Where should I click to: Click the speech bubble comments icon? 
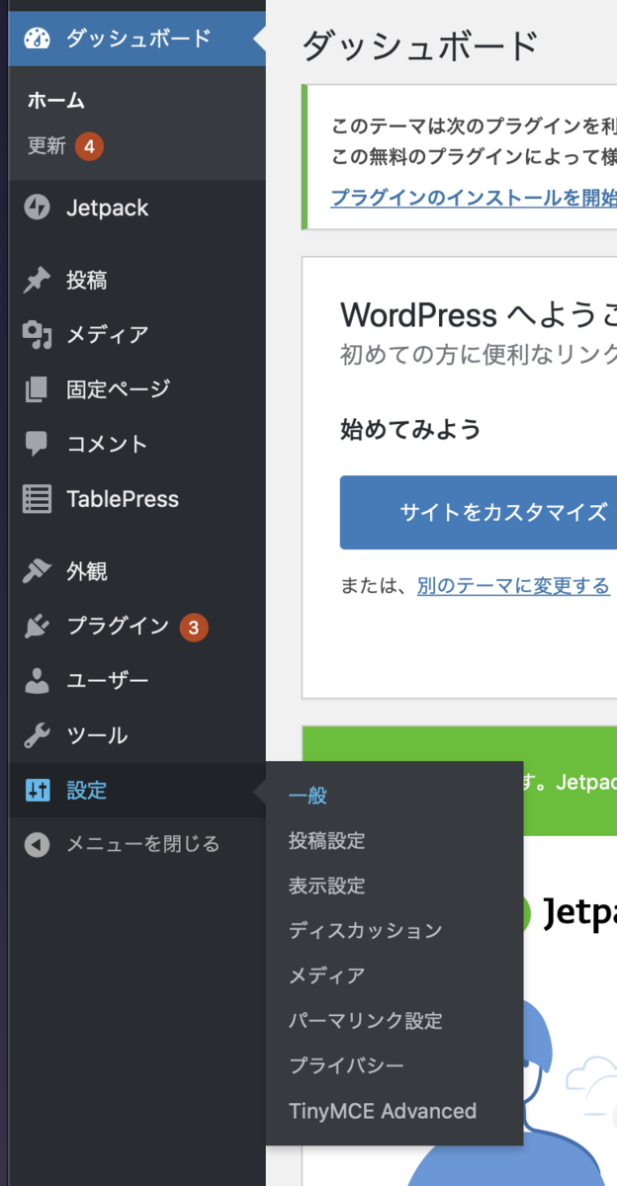37,444
